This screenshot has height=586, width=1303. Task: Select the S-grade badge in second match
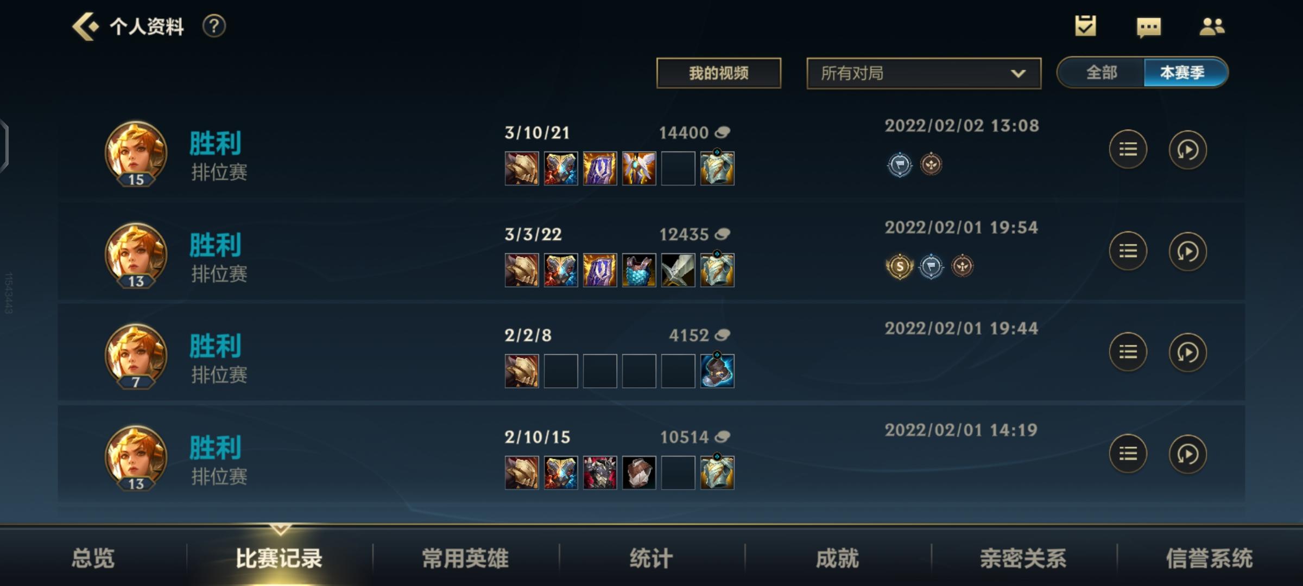pos(900,266)
